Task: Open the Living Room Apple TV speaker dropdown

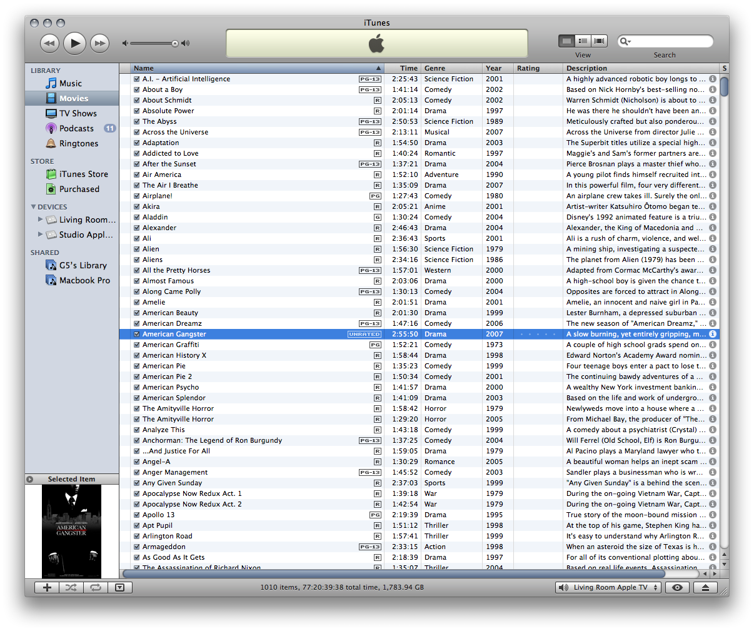Action: point(608,587)
